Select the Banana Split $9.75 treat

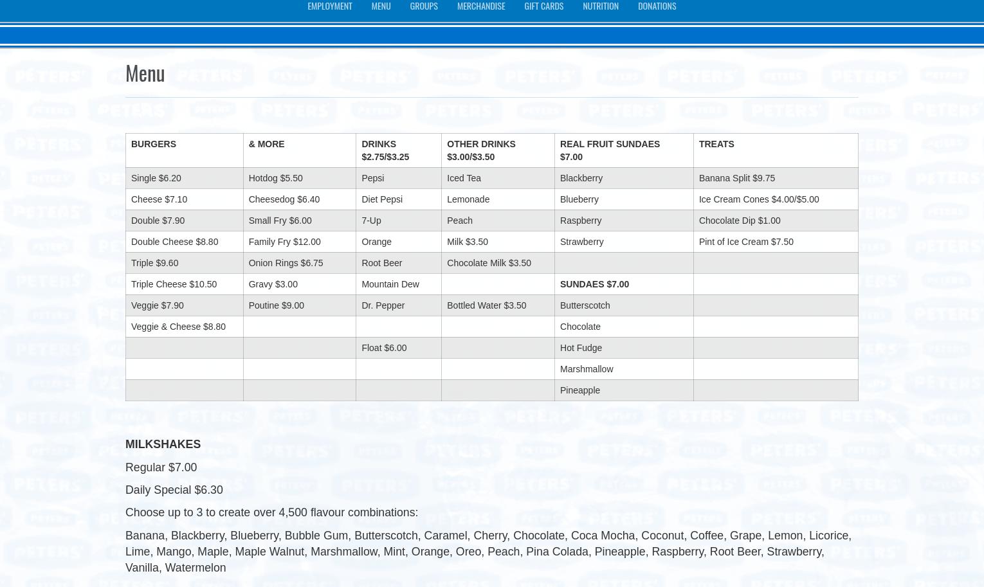coord(736,178)
